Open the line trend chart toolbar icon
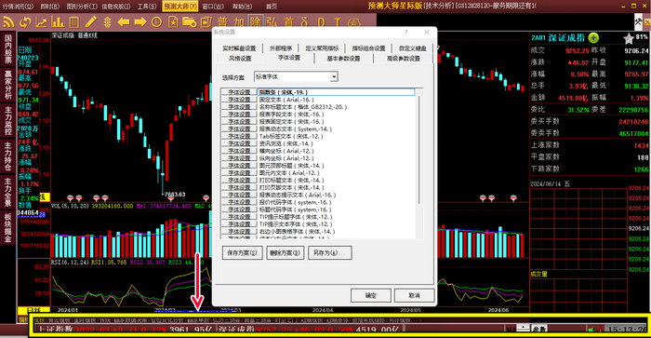Image resolution: width=651 pixels, height=338 pixels. tap(41, 21)
